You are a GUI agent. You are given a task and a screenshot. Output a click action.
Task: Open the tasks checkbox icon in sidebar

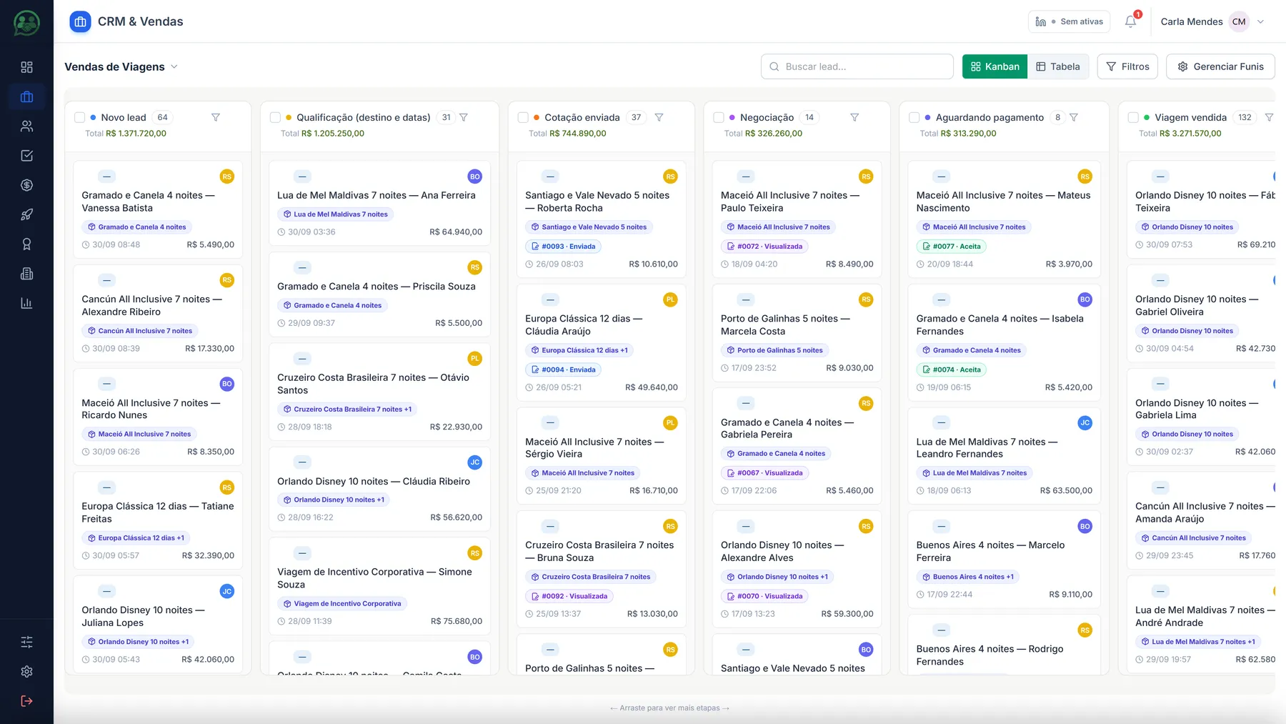tap(26, 156)
